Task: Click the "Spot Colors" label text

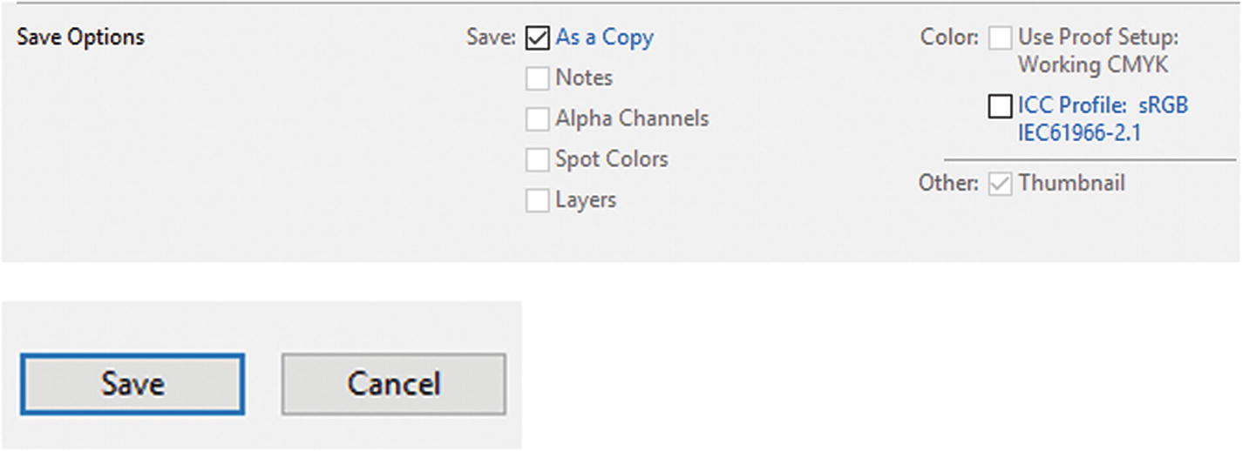Action: [612, 159]
